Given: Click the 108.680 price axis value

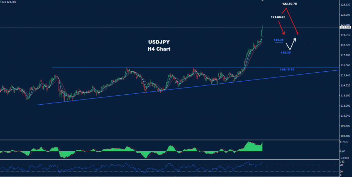Looking at the screenshot, I should pyautogui.click(x=345, y=136).
